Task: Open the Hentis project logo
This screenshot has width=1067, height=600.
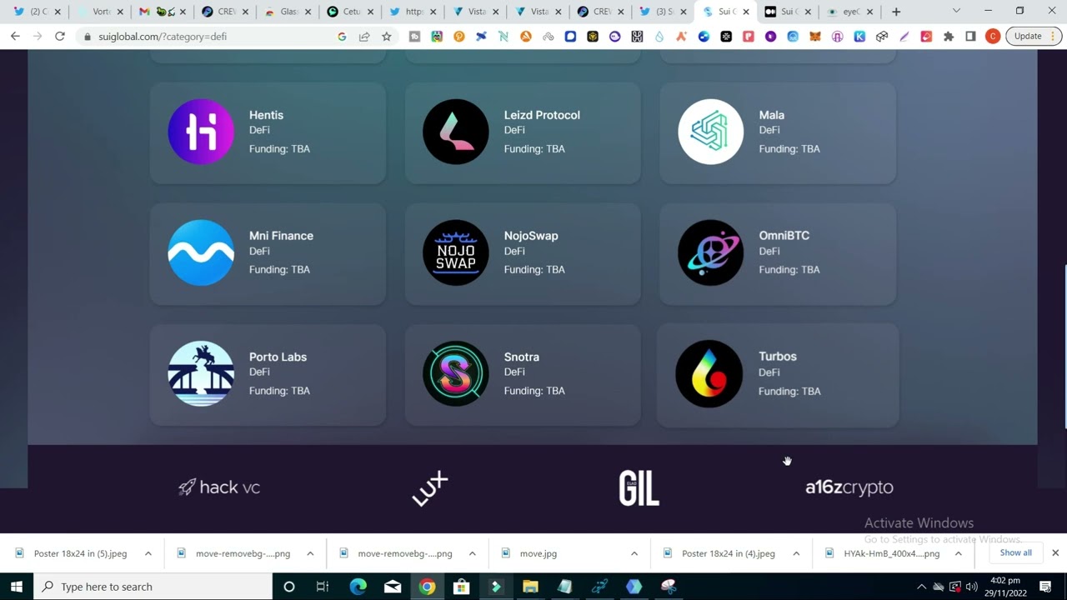Action: click(201, 132)
